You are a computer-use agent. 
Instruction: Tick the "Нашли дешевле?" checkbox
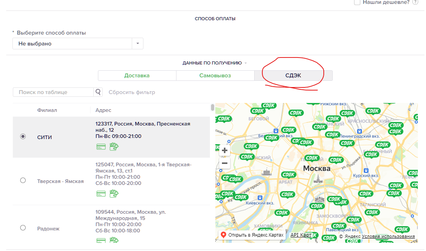357,2
